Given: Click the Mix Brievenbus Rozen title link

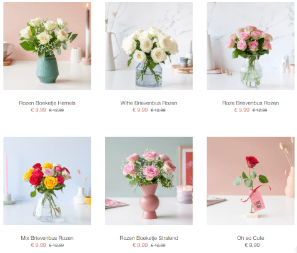Looking at the screenshot, I should pos(47,238).
